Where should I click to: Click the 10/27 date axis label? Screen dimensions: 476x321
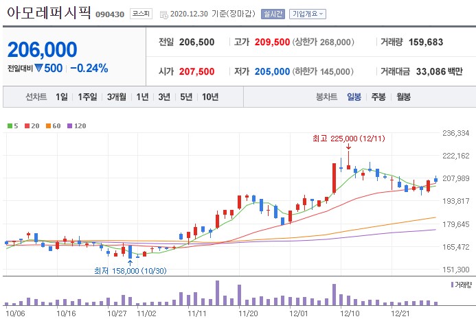click(117, 313)
